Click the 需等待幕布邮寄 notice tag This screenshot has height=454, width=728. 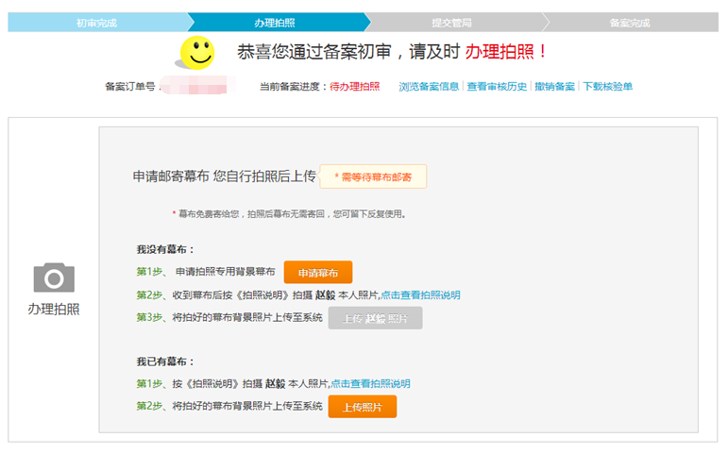click(x=373, y=177)
